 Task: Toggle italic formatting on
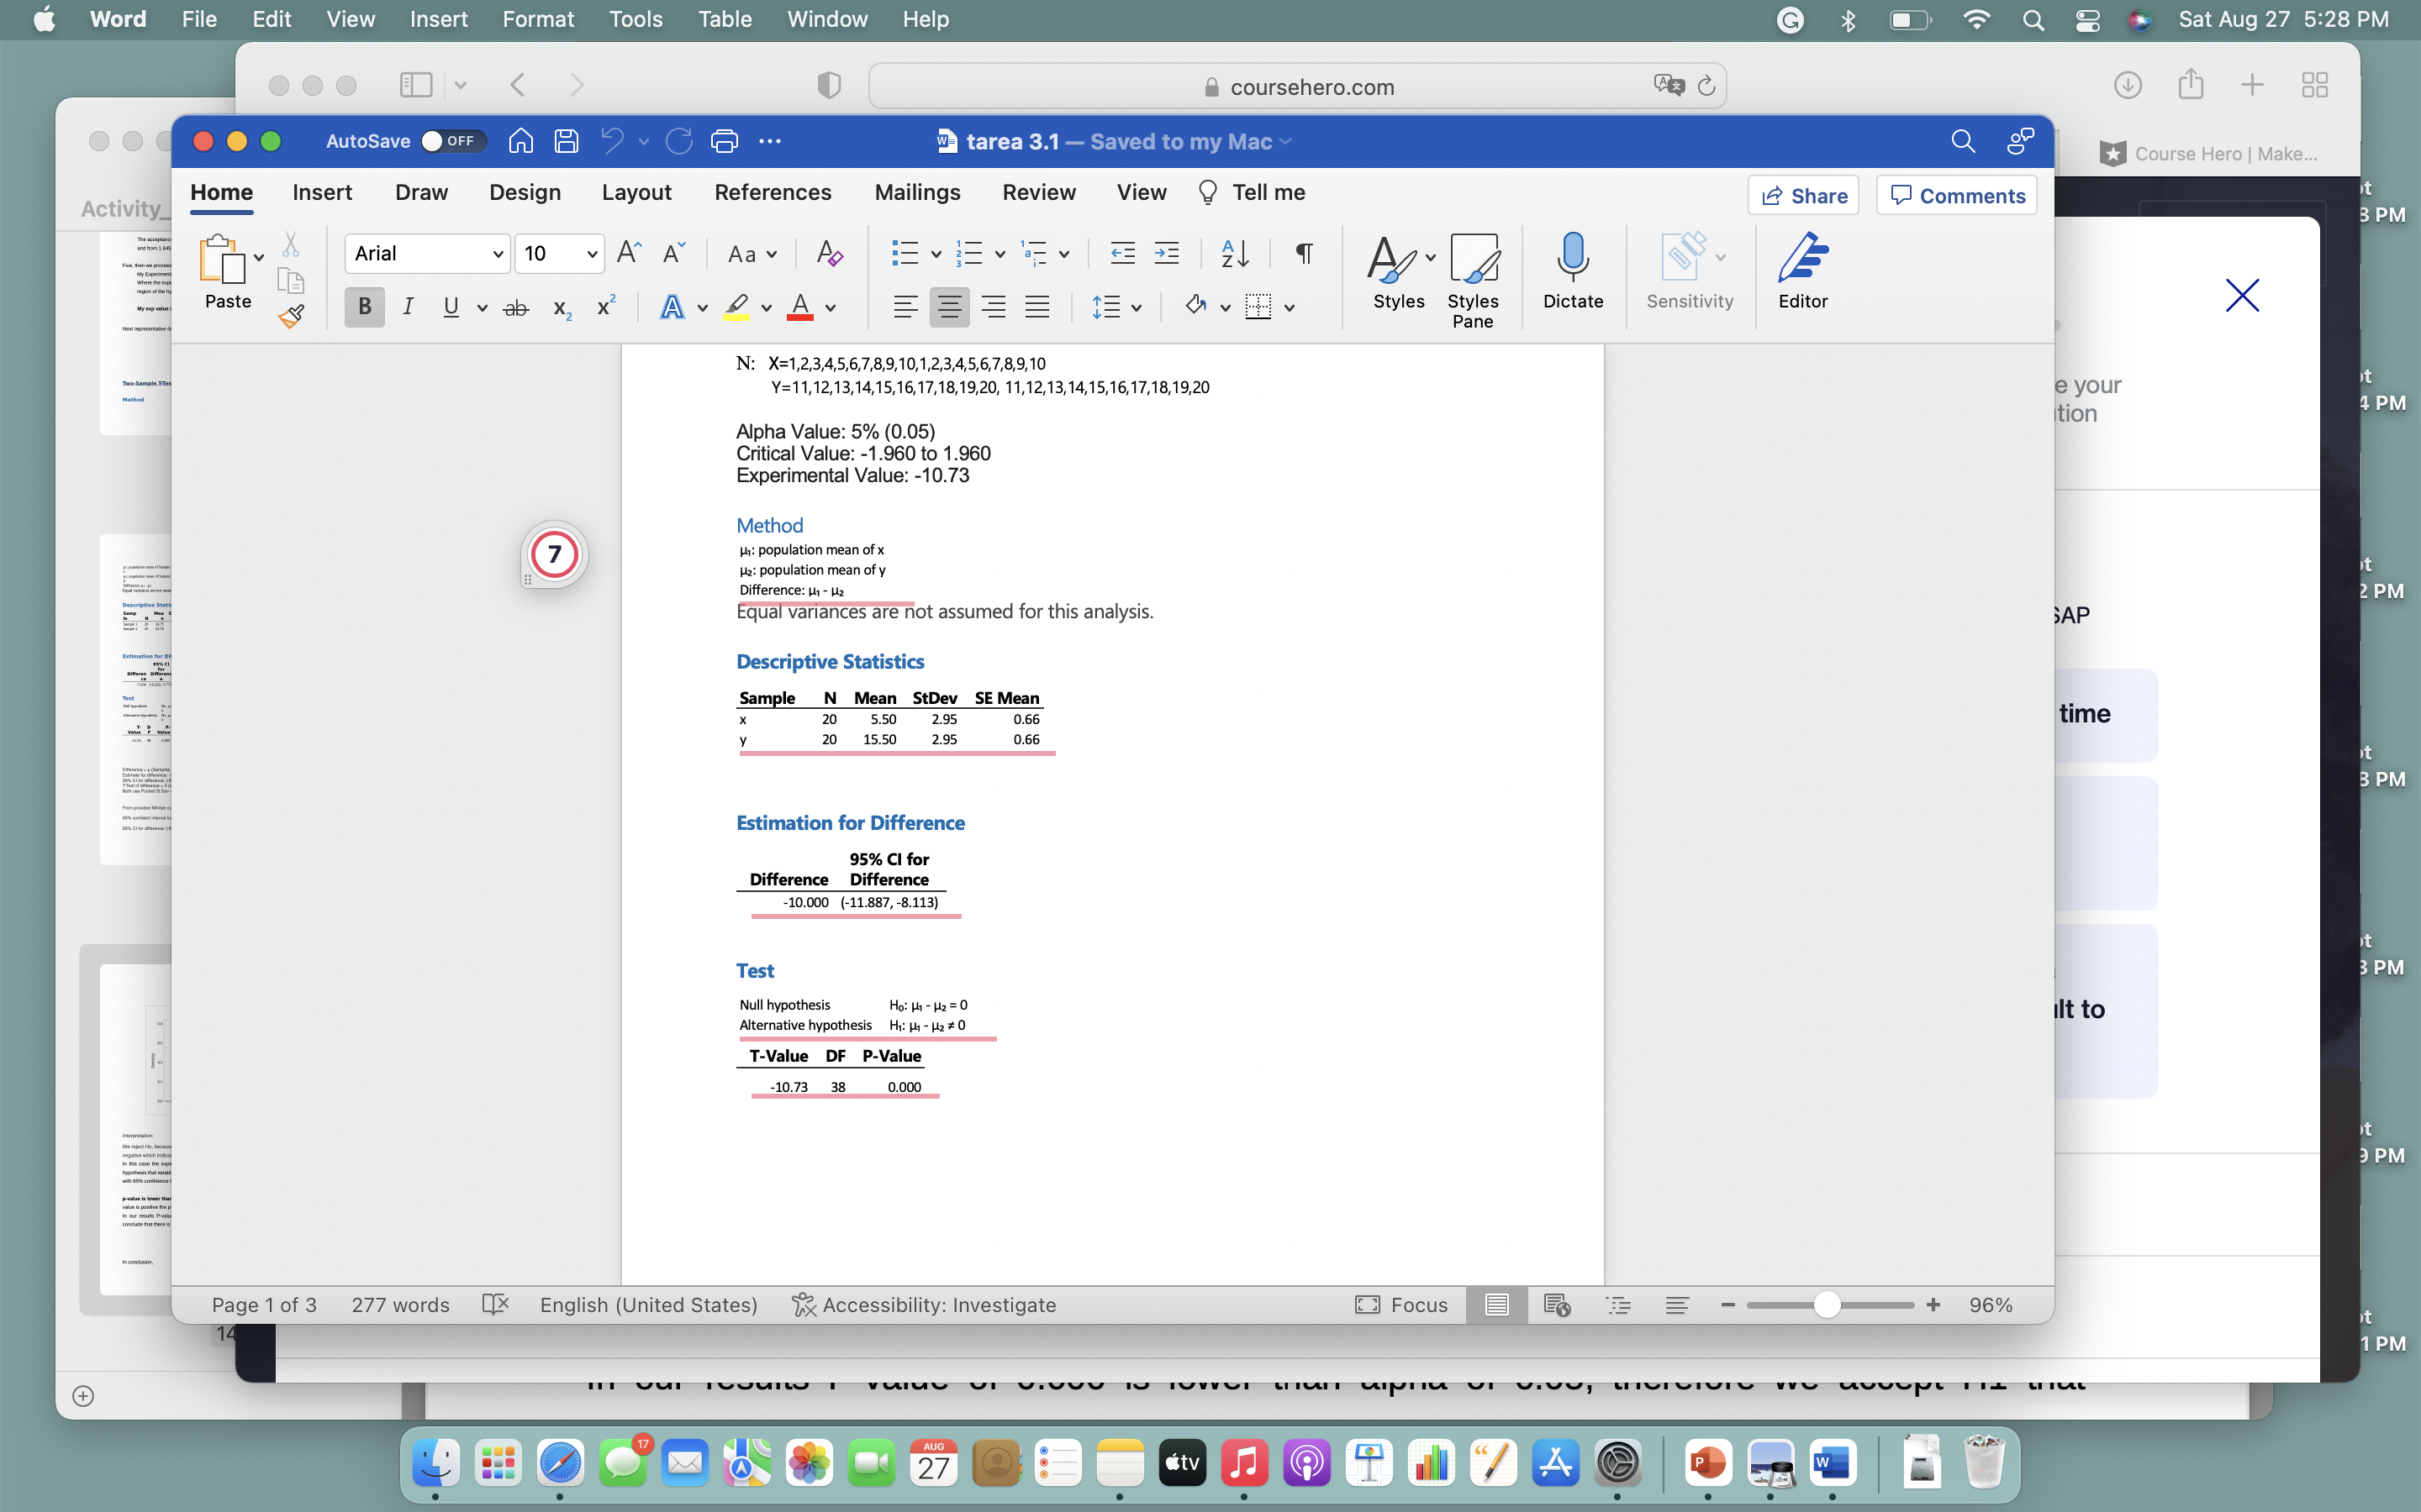pyautogui.click(x=407, y=307)
